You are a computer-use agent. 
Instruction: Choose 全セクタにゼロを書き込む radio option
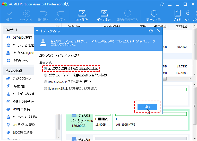(x=71, y=68)
